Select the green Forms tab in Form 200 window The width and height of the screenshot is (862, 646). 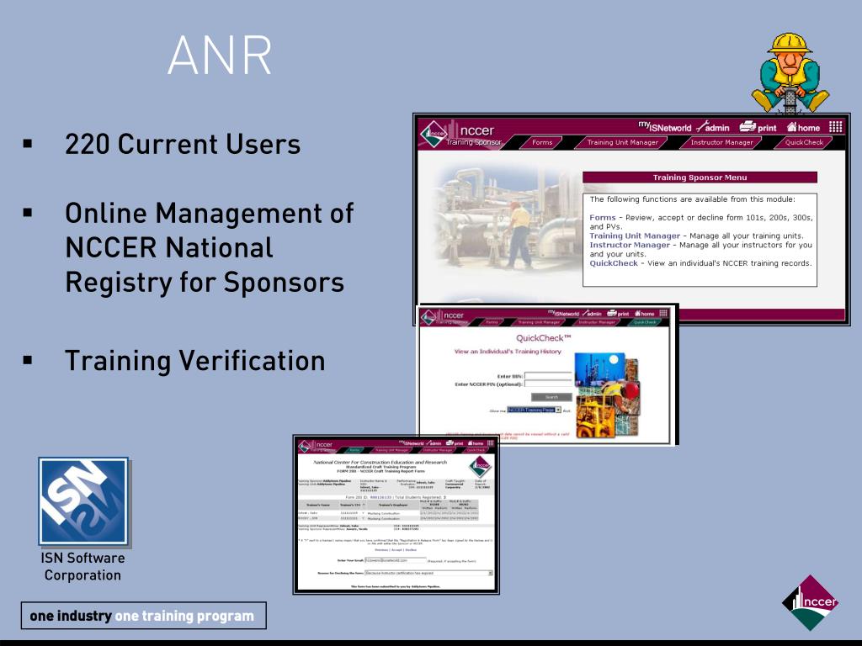pyautogui.click(x=355, y=450)
